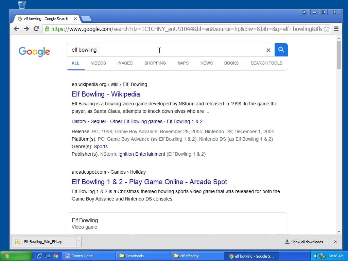Click the 10:18 AM clock
Image resolution: width=348 pixels, height=261 pixels.
[335, 256]
